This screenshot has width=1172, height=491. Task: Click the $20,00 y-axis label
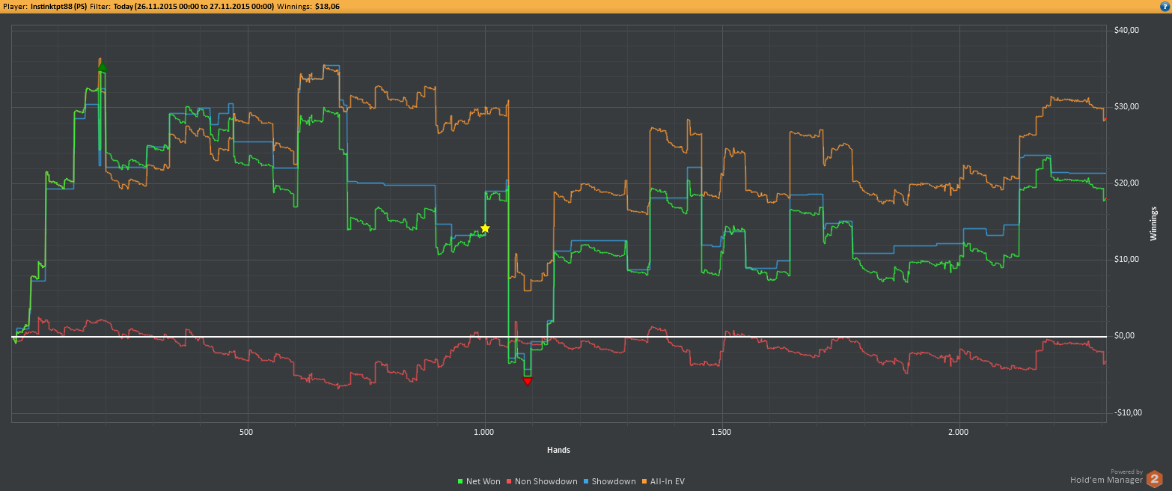1126,183
